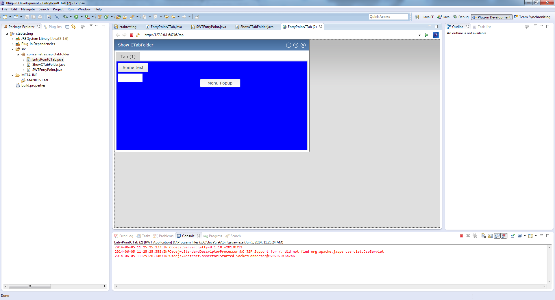Open the File menu
Image resolution: width=555 pixels, height=300 pixels.
(x=5, y=9)
